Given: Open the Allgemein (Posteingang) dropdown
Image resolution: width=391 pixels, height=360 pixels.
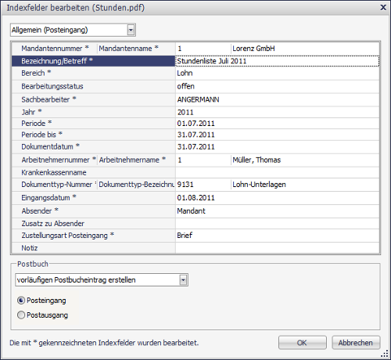Looking at the screenshot, I should [131, 30].
